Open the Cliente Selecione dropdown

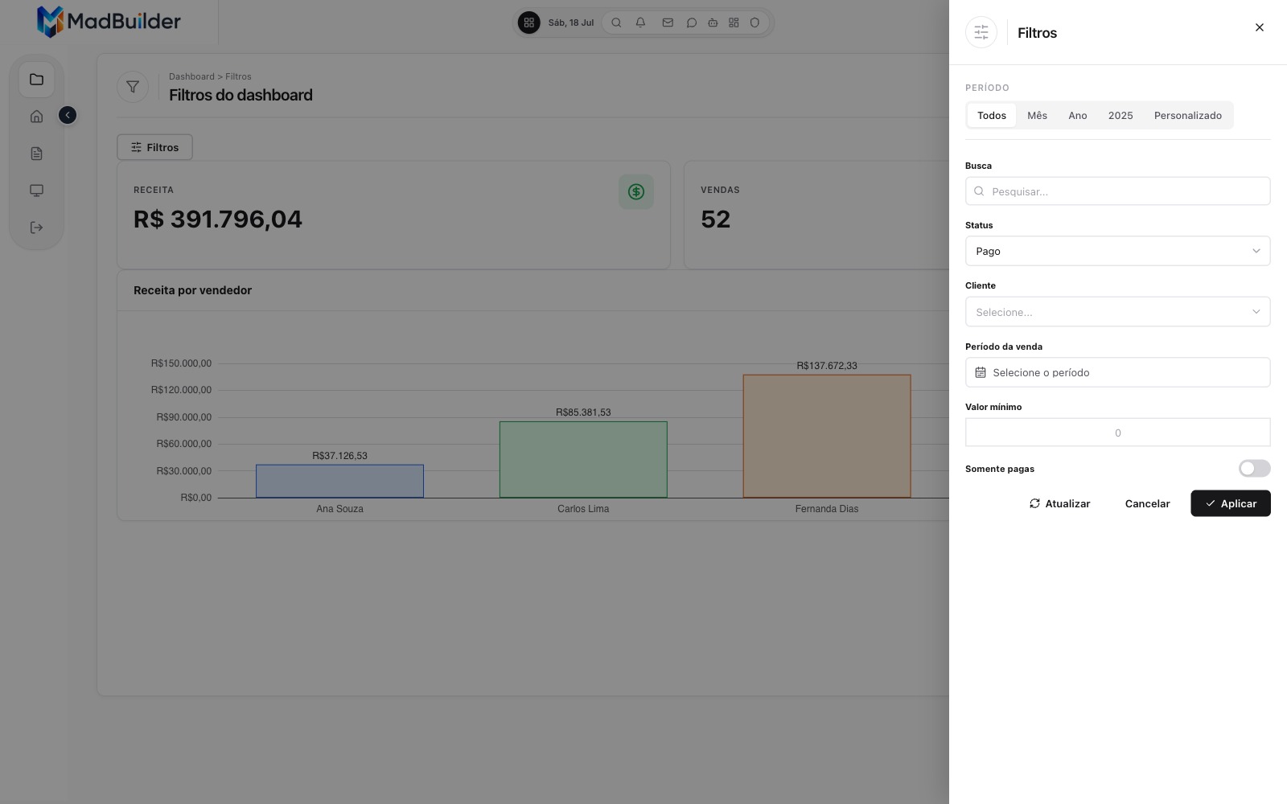coord(1117,312)
